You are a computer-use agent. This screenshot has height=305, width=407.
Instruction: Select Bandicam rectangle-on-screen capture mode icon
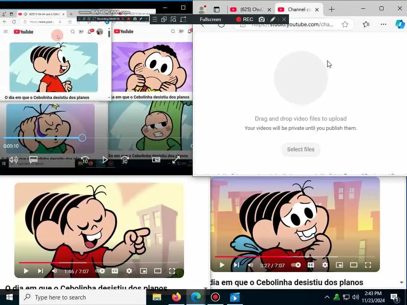164,19
